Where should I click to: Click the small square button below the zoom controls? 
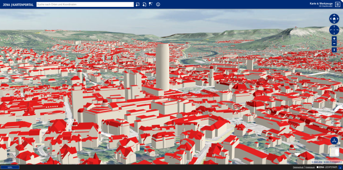click(x=334, y=50)
